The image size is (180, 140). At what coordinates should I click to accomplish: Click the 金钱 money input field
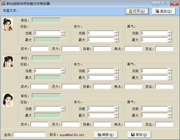(29, 135)
